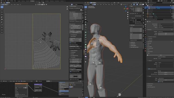Toggle Clear Image checkbox in Bake Output
The image size is (174, 98).
[x=158, y=82]
